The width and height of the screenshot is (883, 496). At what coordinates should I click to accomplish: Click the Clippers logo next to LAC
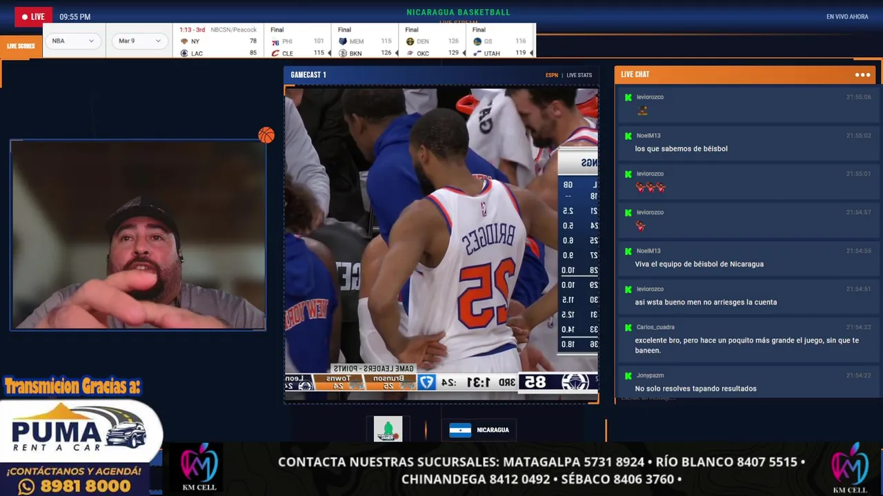[x=184, y=53]
